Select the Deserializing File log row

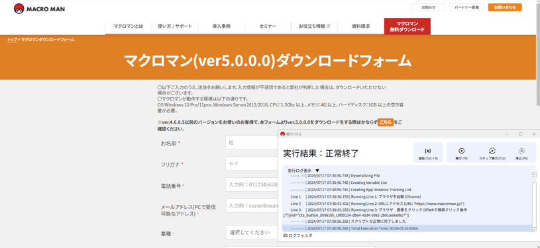click(406, 175)
